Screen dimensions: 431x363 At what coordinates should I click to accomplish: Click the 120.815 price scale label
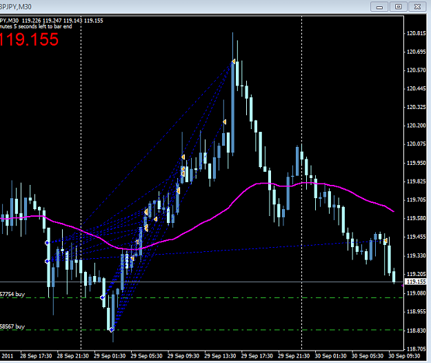pyautogui.click(x=416, y=33)
